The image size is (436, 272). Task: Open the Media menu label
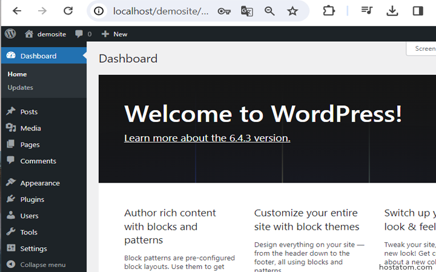coord(31,128)
